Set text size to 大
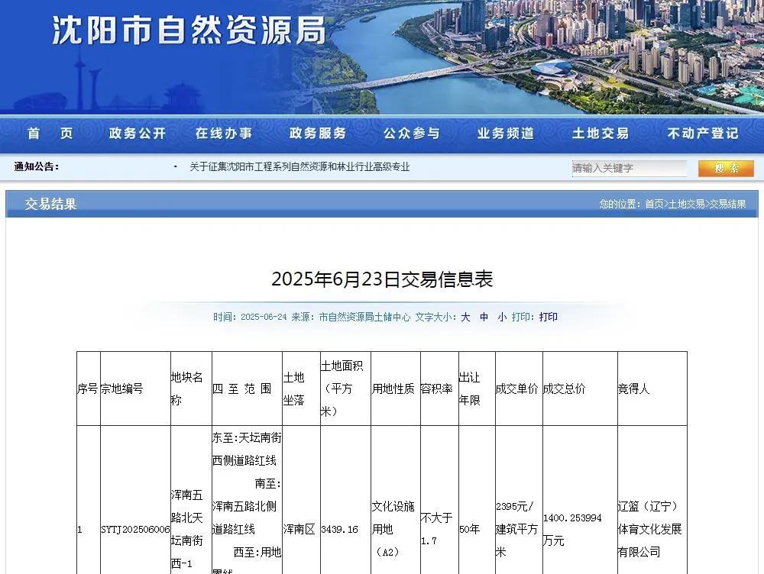The image size is (764, 574). pos(465,317)
